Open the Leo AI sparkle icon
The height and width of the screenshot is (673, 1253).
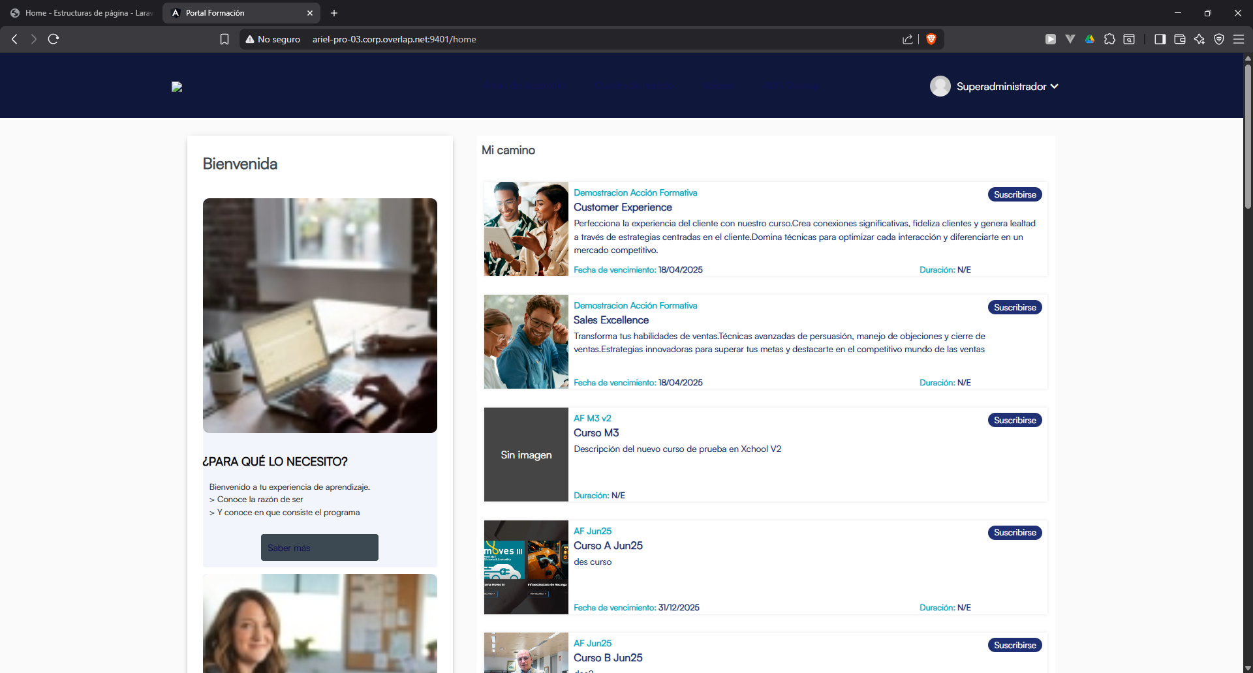[1199, 39]
